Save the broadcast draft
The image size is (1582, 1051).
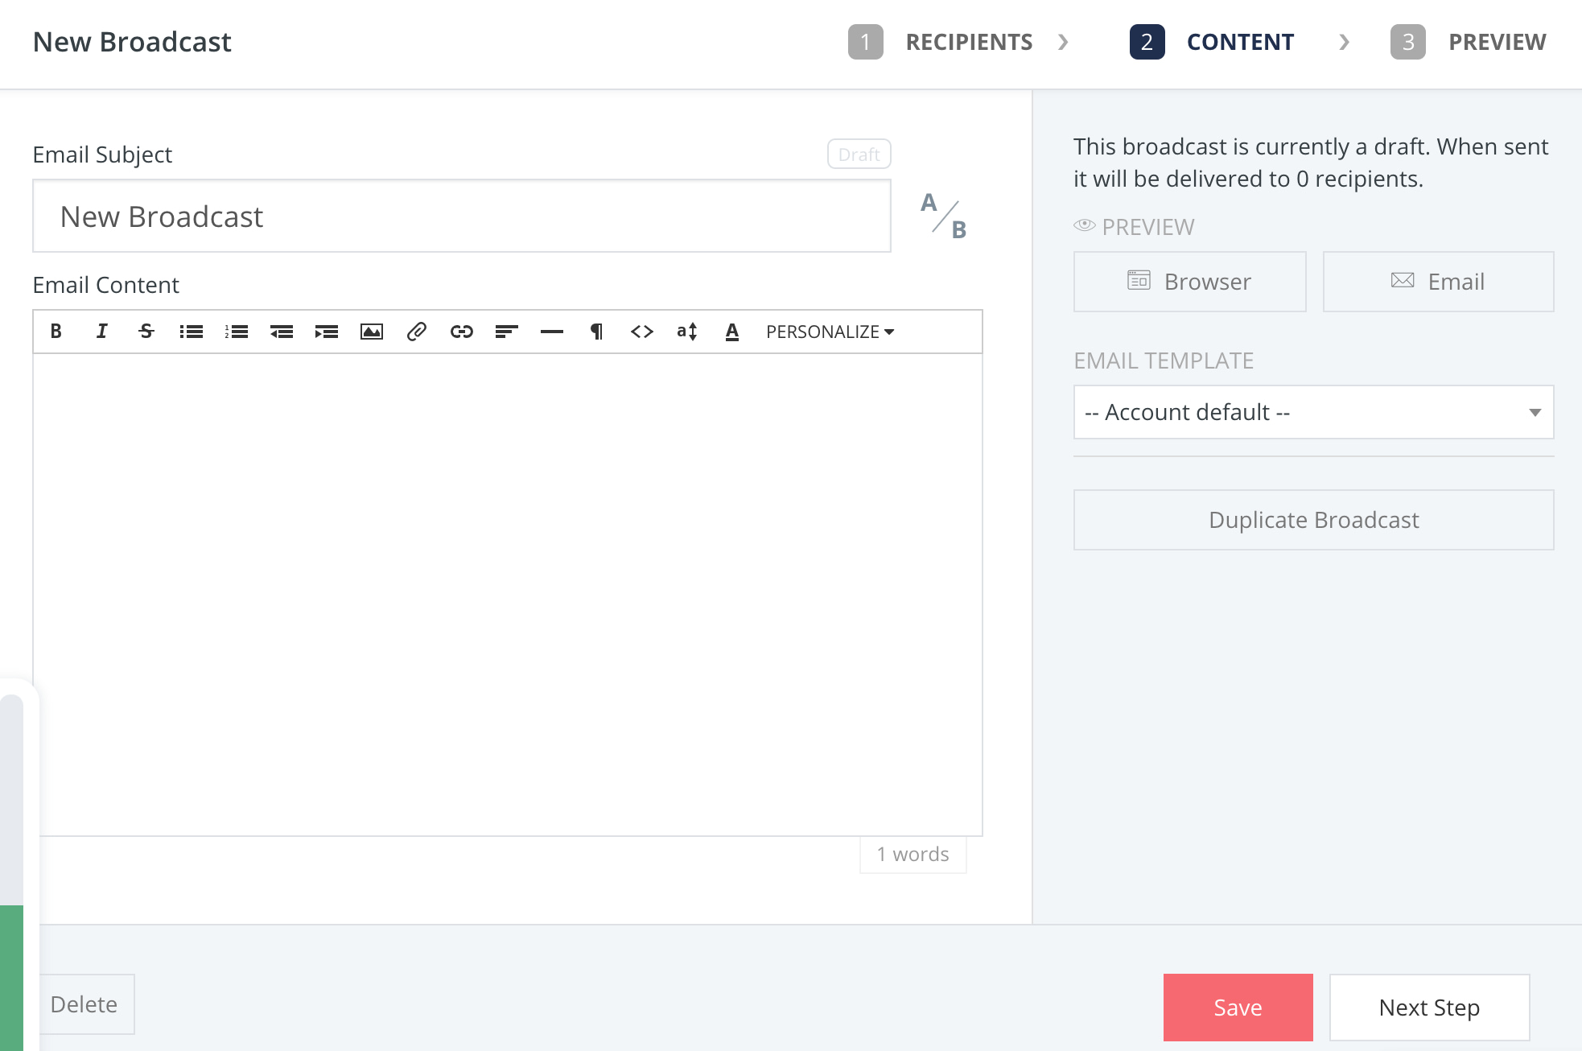point(1238,1007)
